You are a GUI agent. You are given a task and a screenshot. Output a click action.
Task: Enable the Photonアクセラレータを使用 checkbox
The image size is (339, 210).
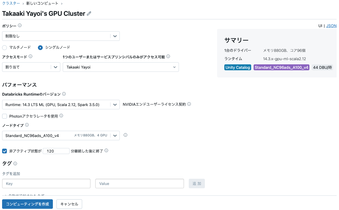pos(4,116)
